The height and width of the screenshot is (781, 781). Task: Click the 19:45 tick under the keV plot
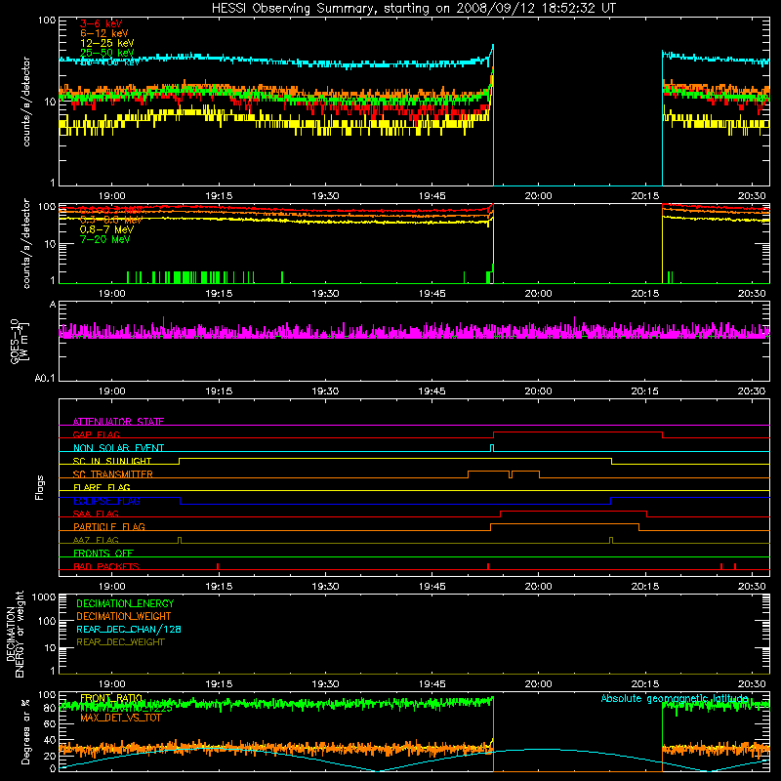(x=432, y=196)
